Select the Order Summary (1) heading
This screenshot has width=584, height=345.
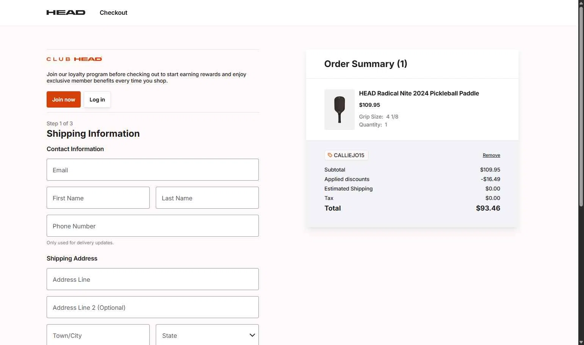click(366, 64)
